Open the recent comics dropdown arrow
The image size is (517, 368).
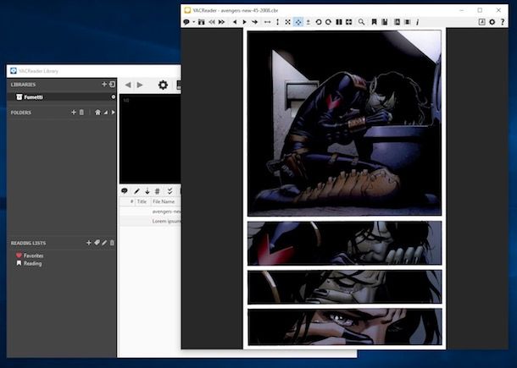click(194, 22)
